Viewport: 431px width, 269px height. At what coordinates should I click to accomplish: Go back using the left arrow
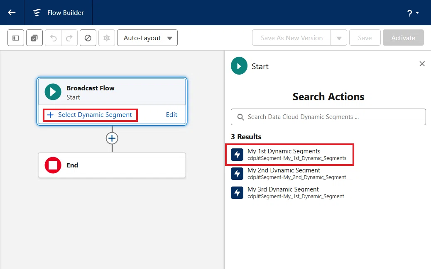tap(12, 12)
